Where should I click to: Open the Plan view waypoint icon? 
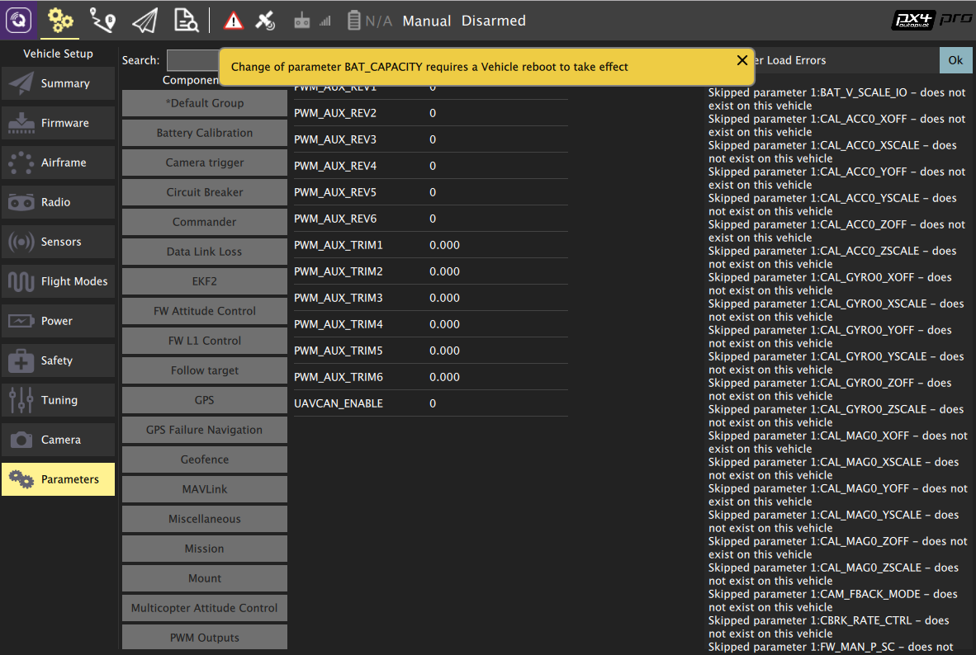point(102,21)
